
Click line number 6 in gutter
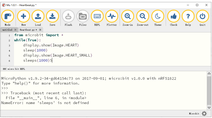tap(9, 61)
